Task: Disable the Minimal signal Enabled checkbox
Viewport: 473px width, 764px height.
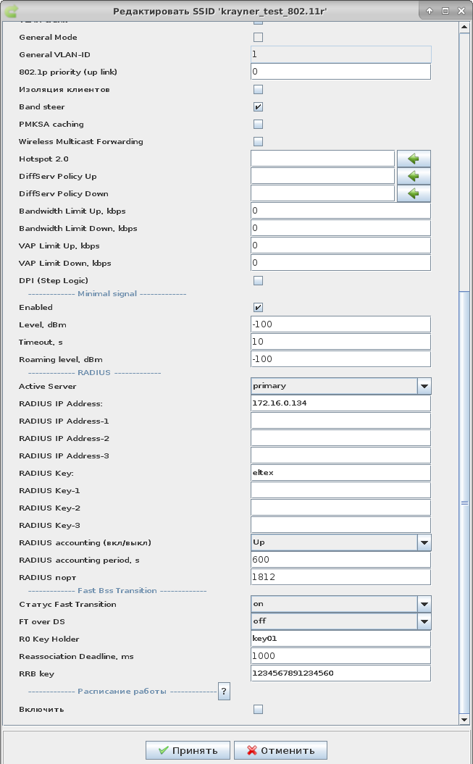Action: point(258,307)
